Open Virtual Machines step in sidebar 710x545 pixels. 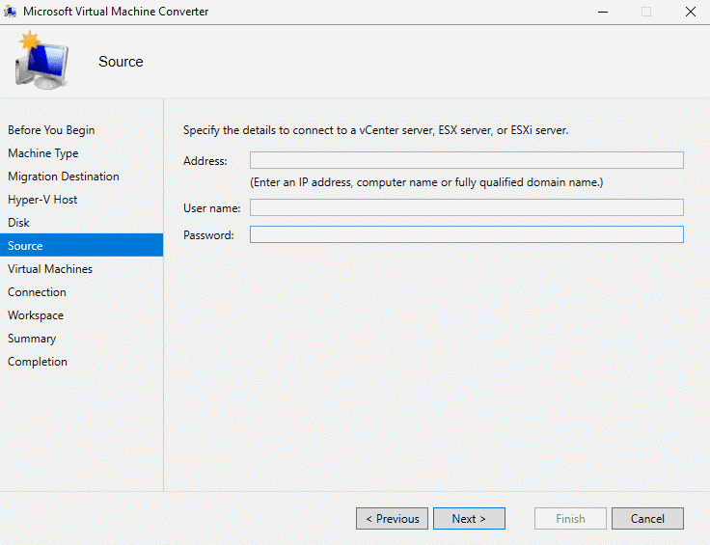pos(50,269)
